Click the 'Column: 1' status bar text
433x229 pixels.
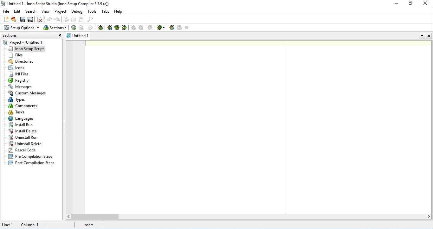[29, 225]
